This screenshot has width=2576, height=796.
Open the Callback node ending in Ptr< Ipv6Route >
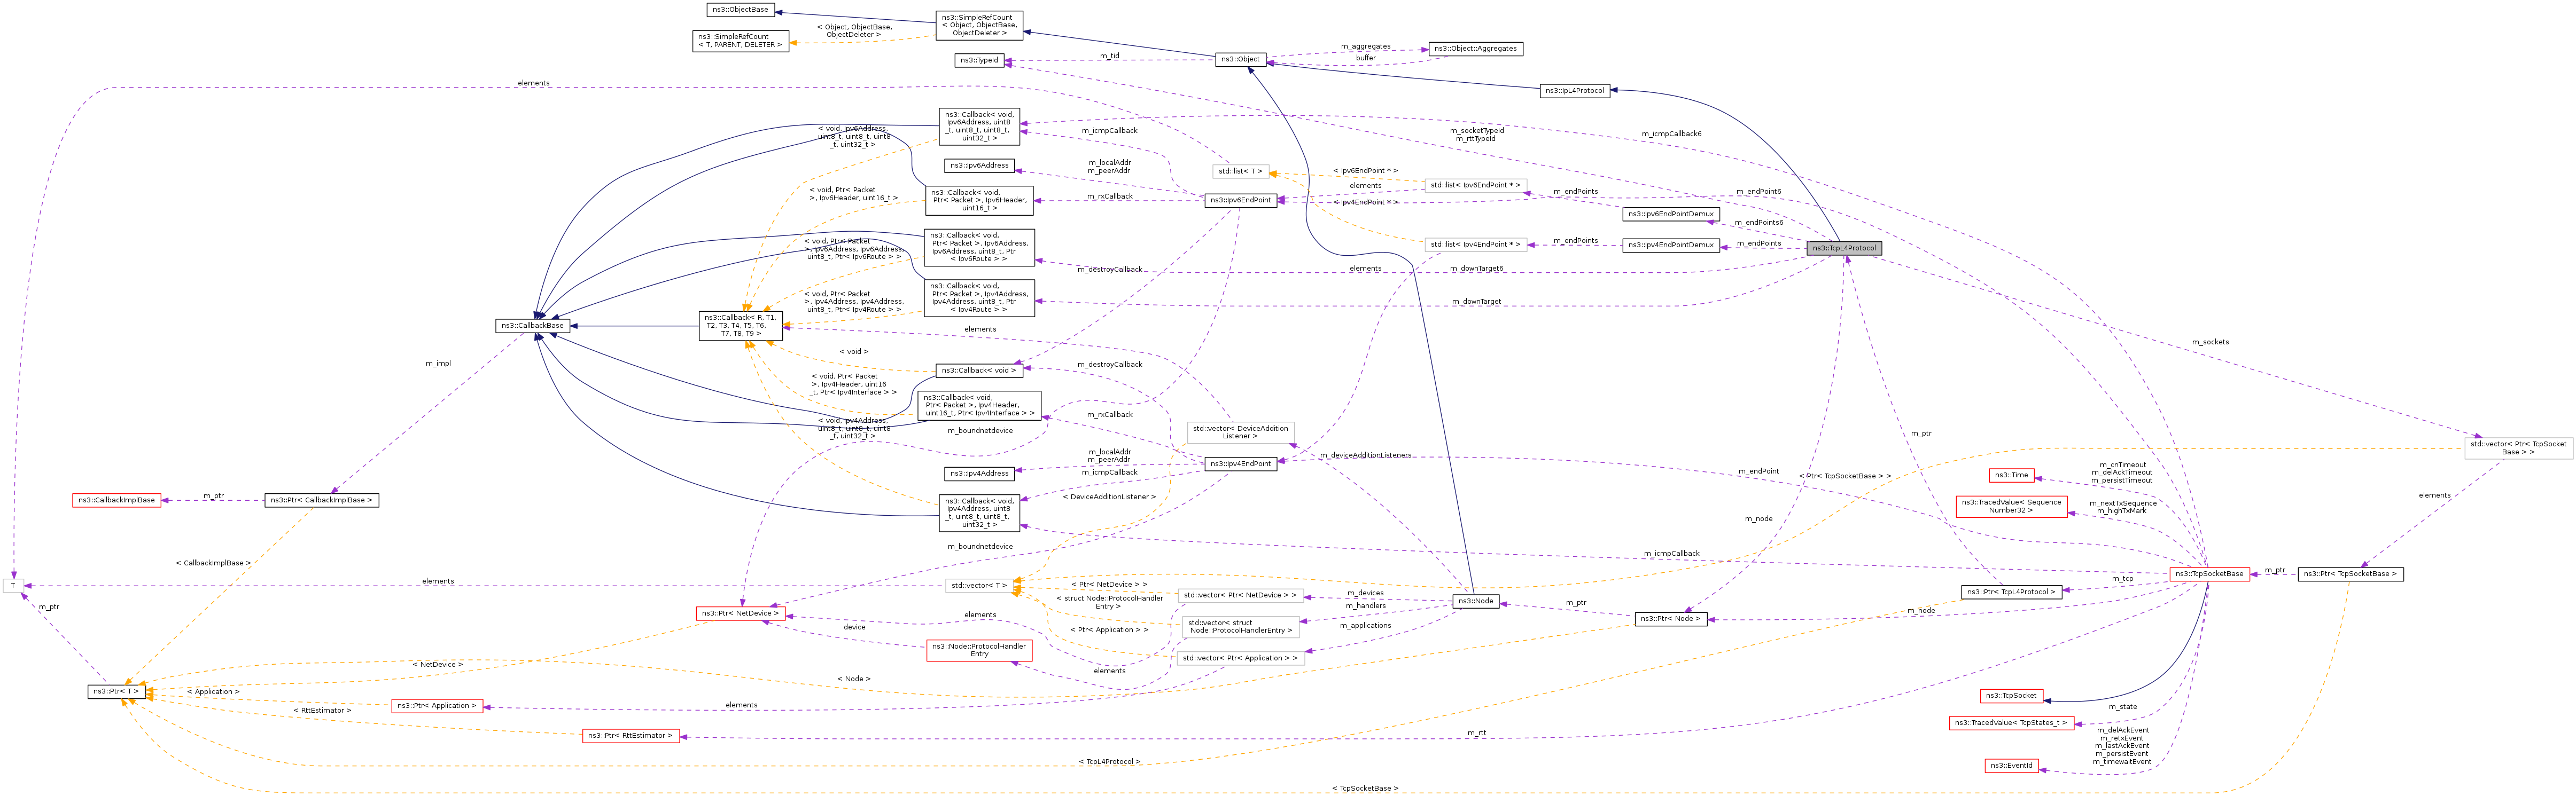(979, 248)
